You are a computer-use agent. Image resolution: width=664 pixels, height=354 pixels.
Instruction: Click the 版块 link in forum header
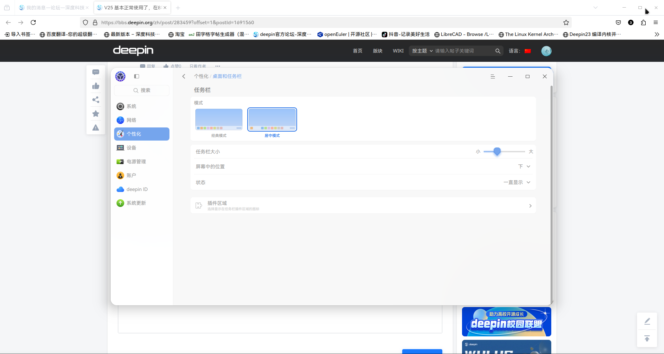pos(378,51)
